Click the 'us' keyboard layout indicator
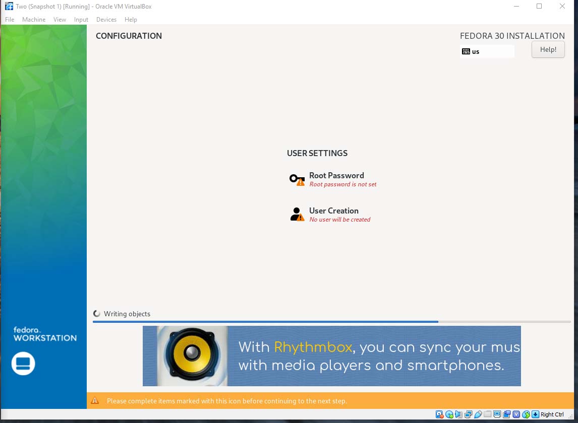The image size is (578, 423). pos(487,51)
